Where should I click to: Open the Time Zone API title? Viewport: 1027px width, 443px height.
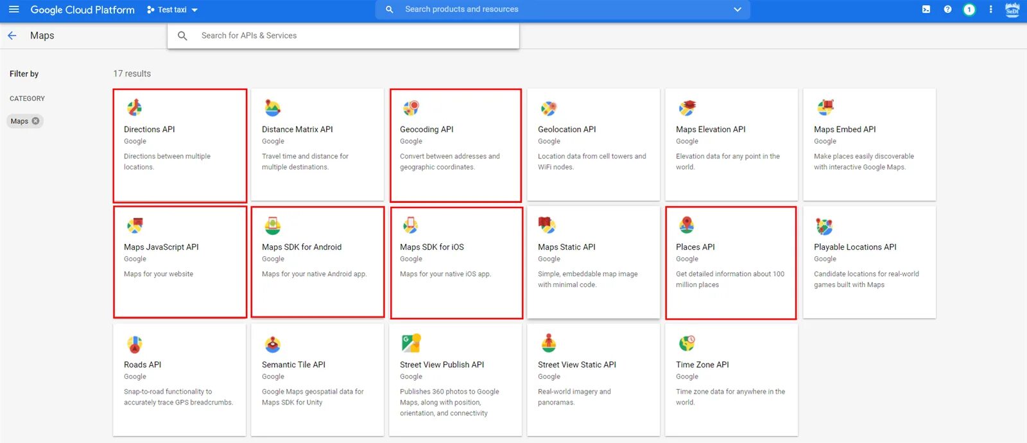click(x=702, y=364)
